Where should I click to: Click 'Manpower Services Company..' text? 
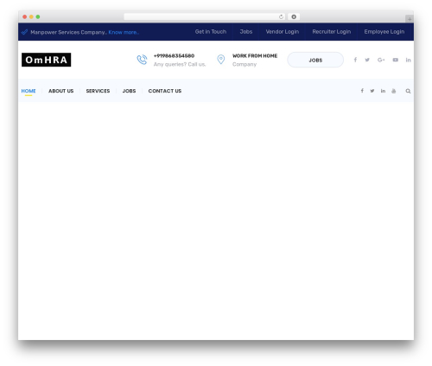68,32
